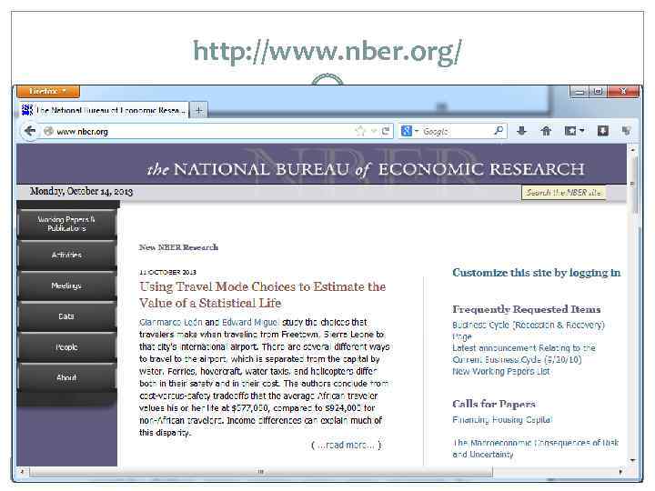The width and height of the screenshot is (655, 491).
Task: Click the www.nber.org address field
Action: pos(200,131)
